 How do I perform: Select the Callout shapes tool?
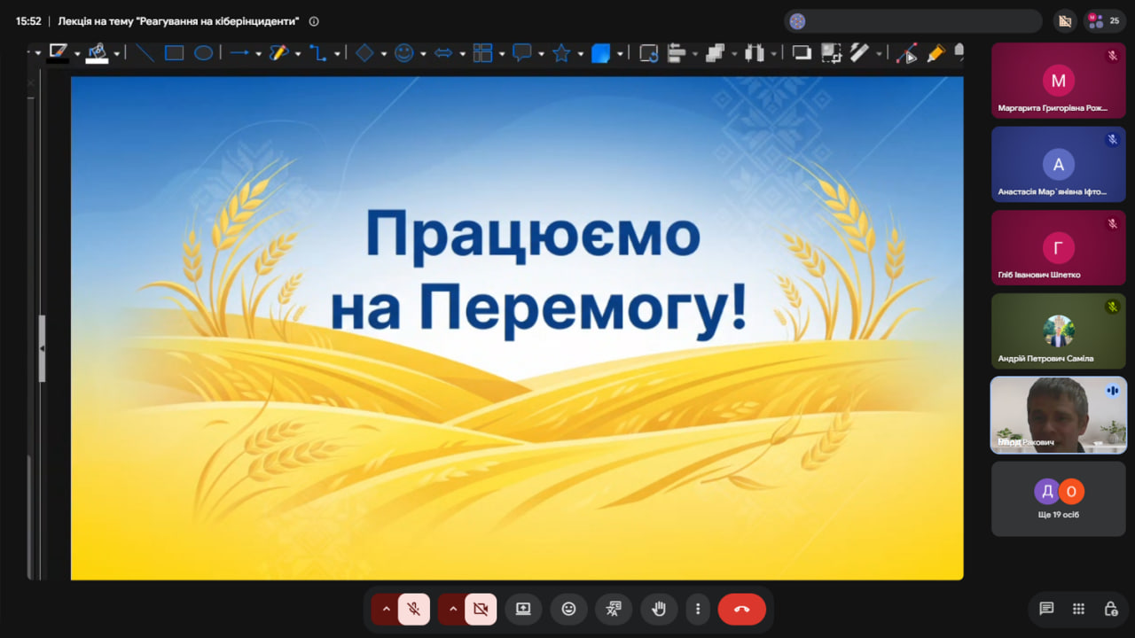[x=522, y=53]
